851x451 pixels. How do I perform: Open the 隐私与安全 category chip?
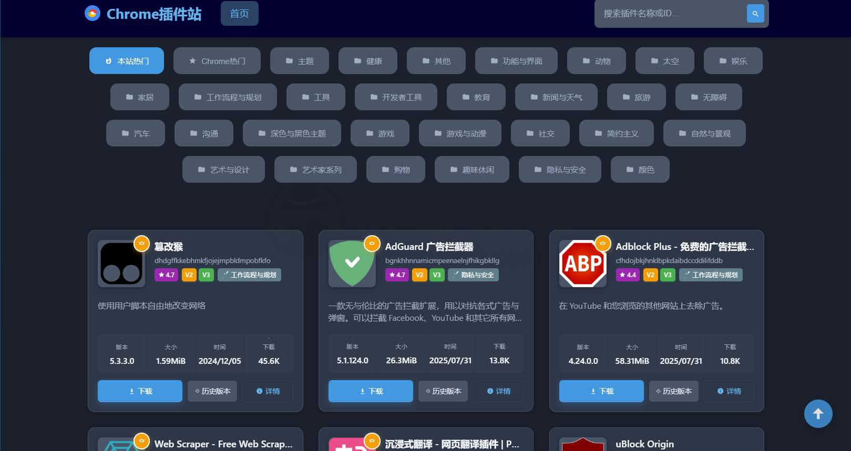point(560,170)
